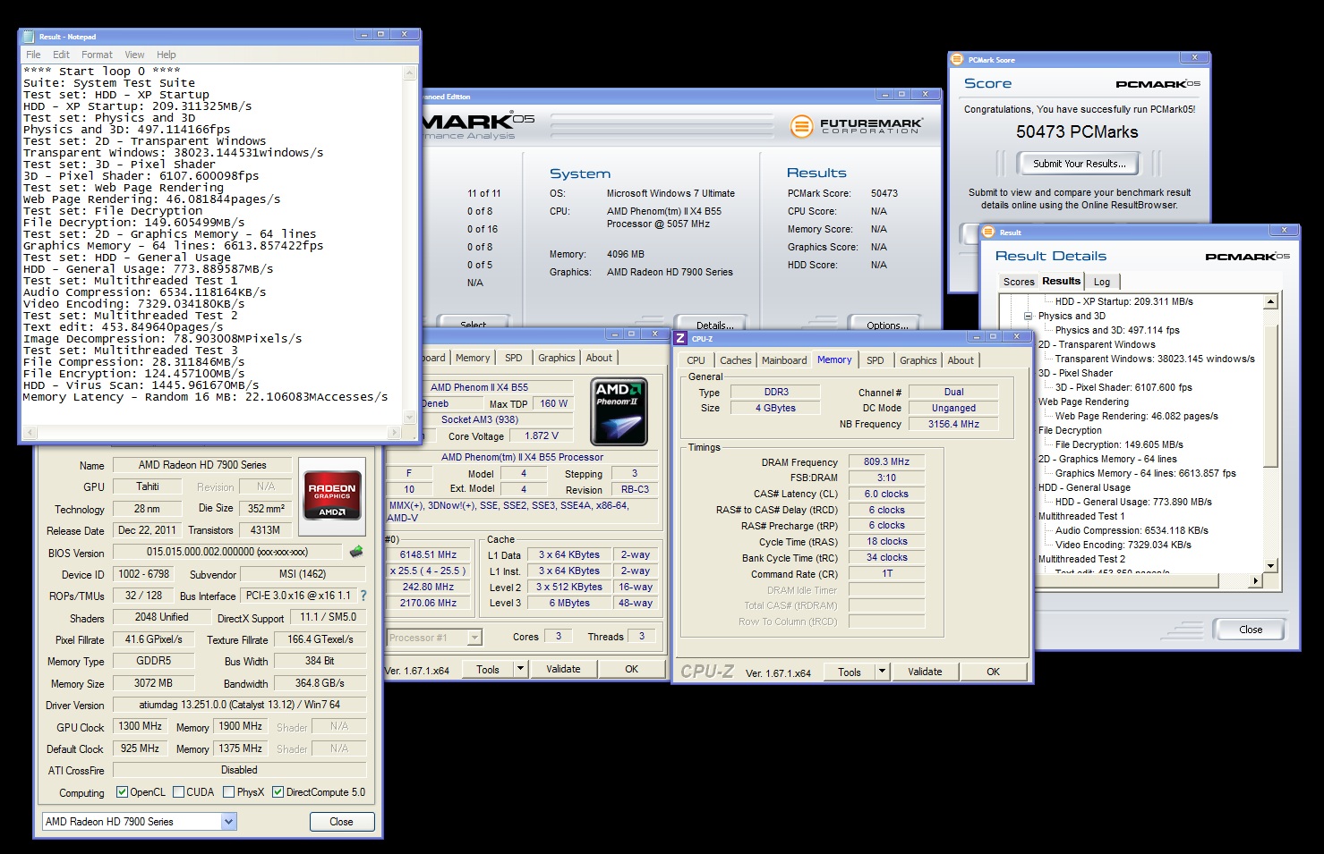
Task: Open the Notepad Format menu
Action: [97, 55]
